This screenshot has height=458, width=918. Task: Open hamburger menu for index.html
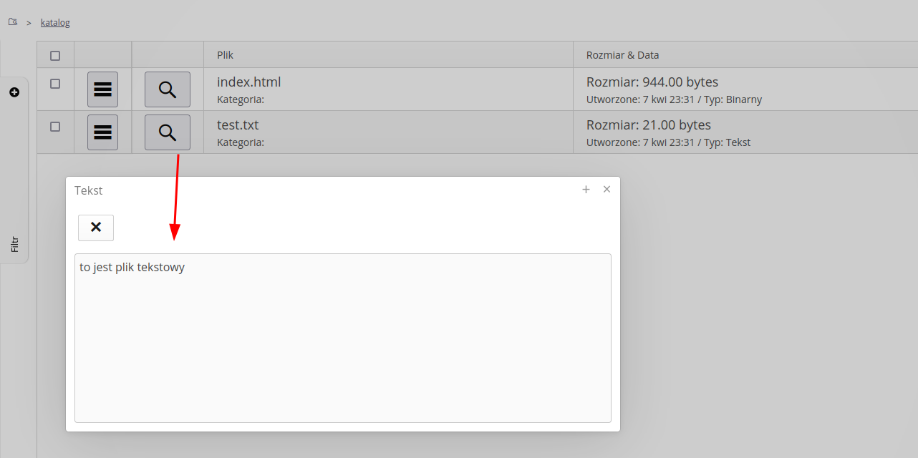point(102,89)
